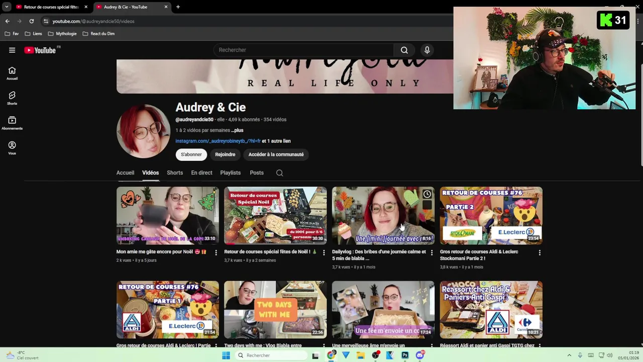The image size is (643, 362).
Task: Open File Explorer from the taskbar
Action: point(361,355)
